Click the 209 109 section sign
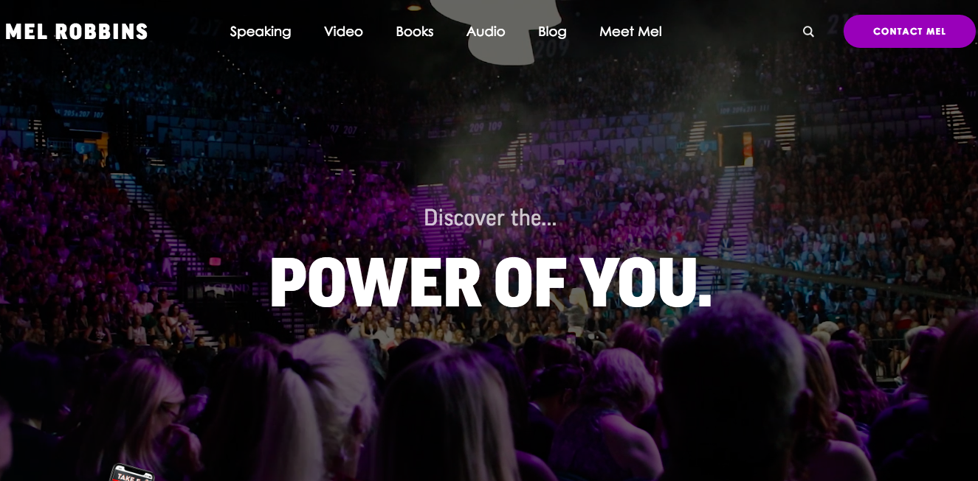Viewport: 978px width, 481px height. point(484,127)
